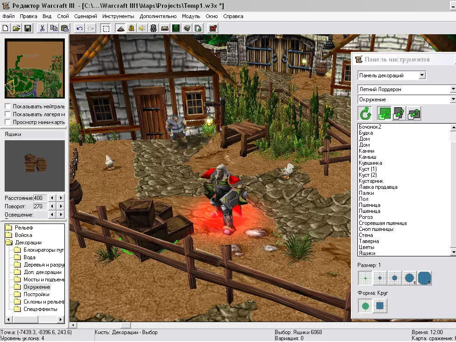The height and width of the screenshot is (342, 456).
Task: Test the map with red checkmark icon
Action: click(213, 28)
